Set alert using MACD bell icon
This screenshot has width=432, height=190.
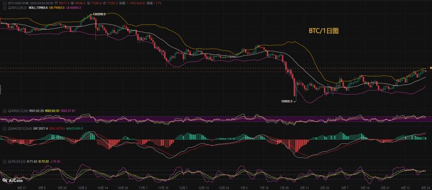[10, 128]
